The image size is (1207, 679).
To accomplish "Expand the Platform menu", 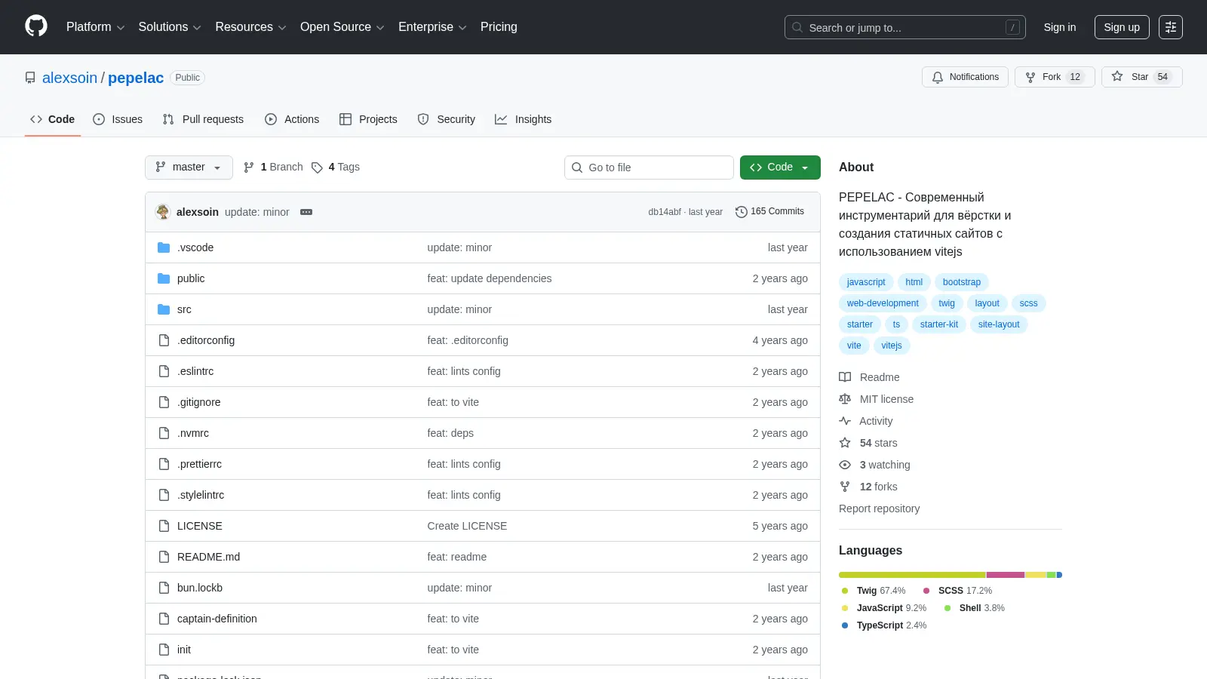I will (95, 27).
